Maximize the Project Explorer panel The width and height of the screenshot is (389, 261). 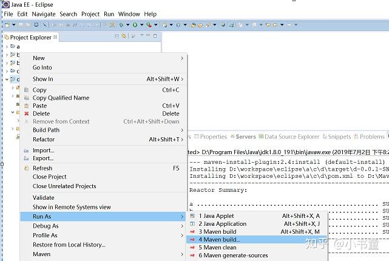(155, 36)
